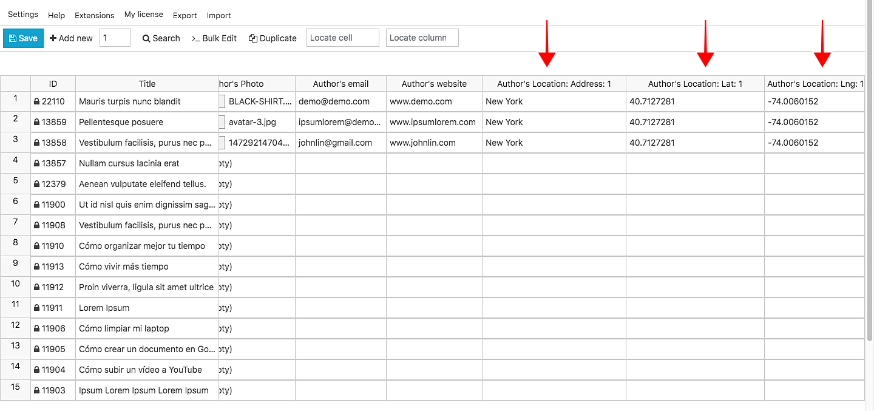Click lock icon beside ID 11903

tap(37, 390)
